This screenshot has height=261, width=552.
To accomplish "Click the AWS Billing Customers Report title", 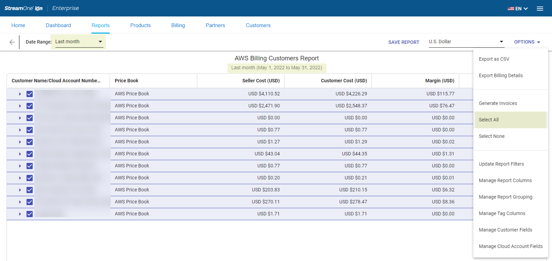I will pos(277,58).
